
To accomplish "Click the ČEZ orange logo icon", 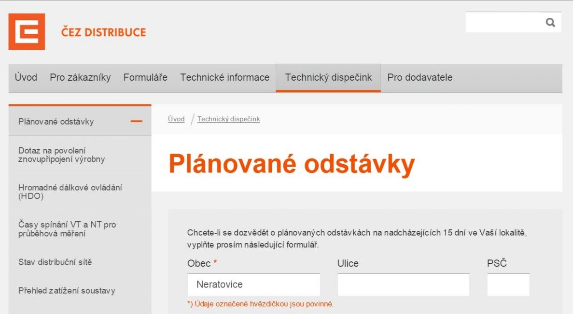I will pyautogui.click(x=27, y=32).
